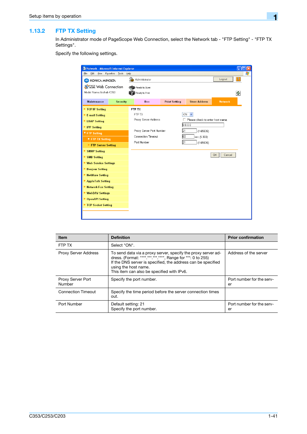The image size is (307, 434).
Task: Expand the SNMP Setting item
Action: coord(106,151)
